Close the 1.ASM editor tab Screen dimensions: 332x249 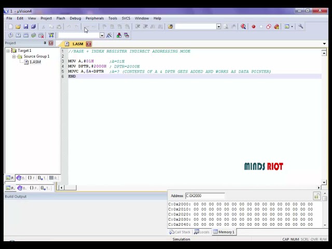pyautogui.click(x=89, y=44)
